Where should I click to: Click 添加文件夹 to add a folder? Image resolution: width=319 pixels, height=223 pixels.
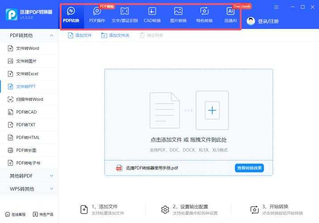[x=116, y=35]
